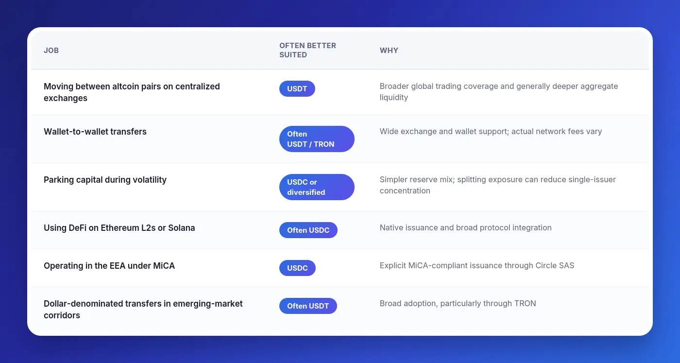Screen dimensions: 680x363
Task: Select 'Operating in the EEA under MiCA'
Action: point(109,266)
